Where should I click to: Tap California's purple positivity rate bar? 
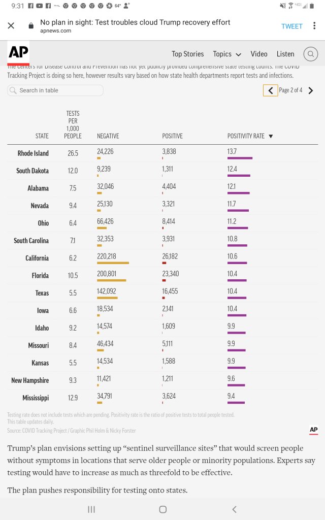[237, 263]
